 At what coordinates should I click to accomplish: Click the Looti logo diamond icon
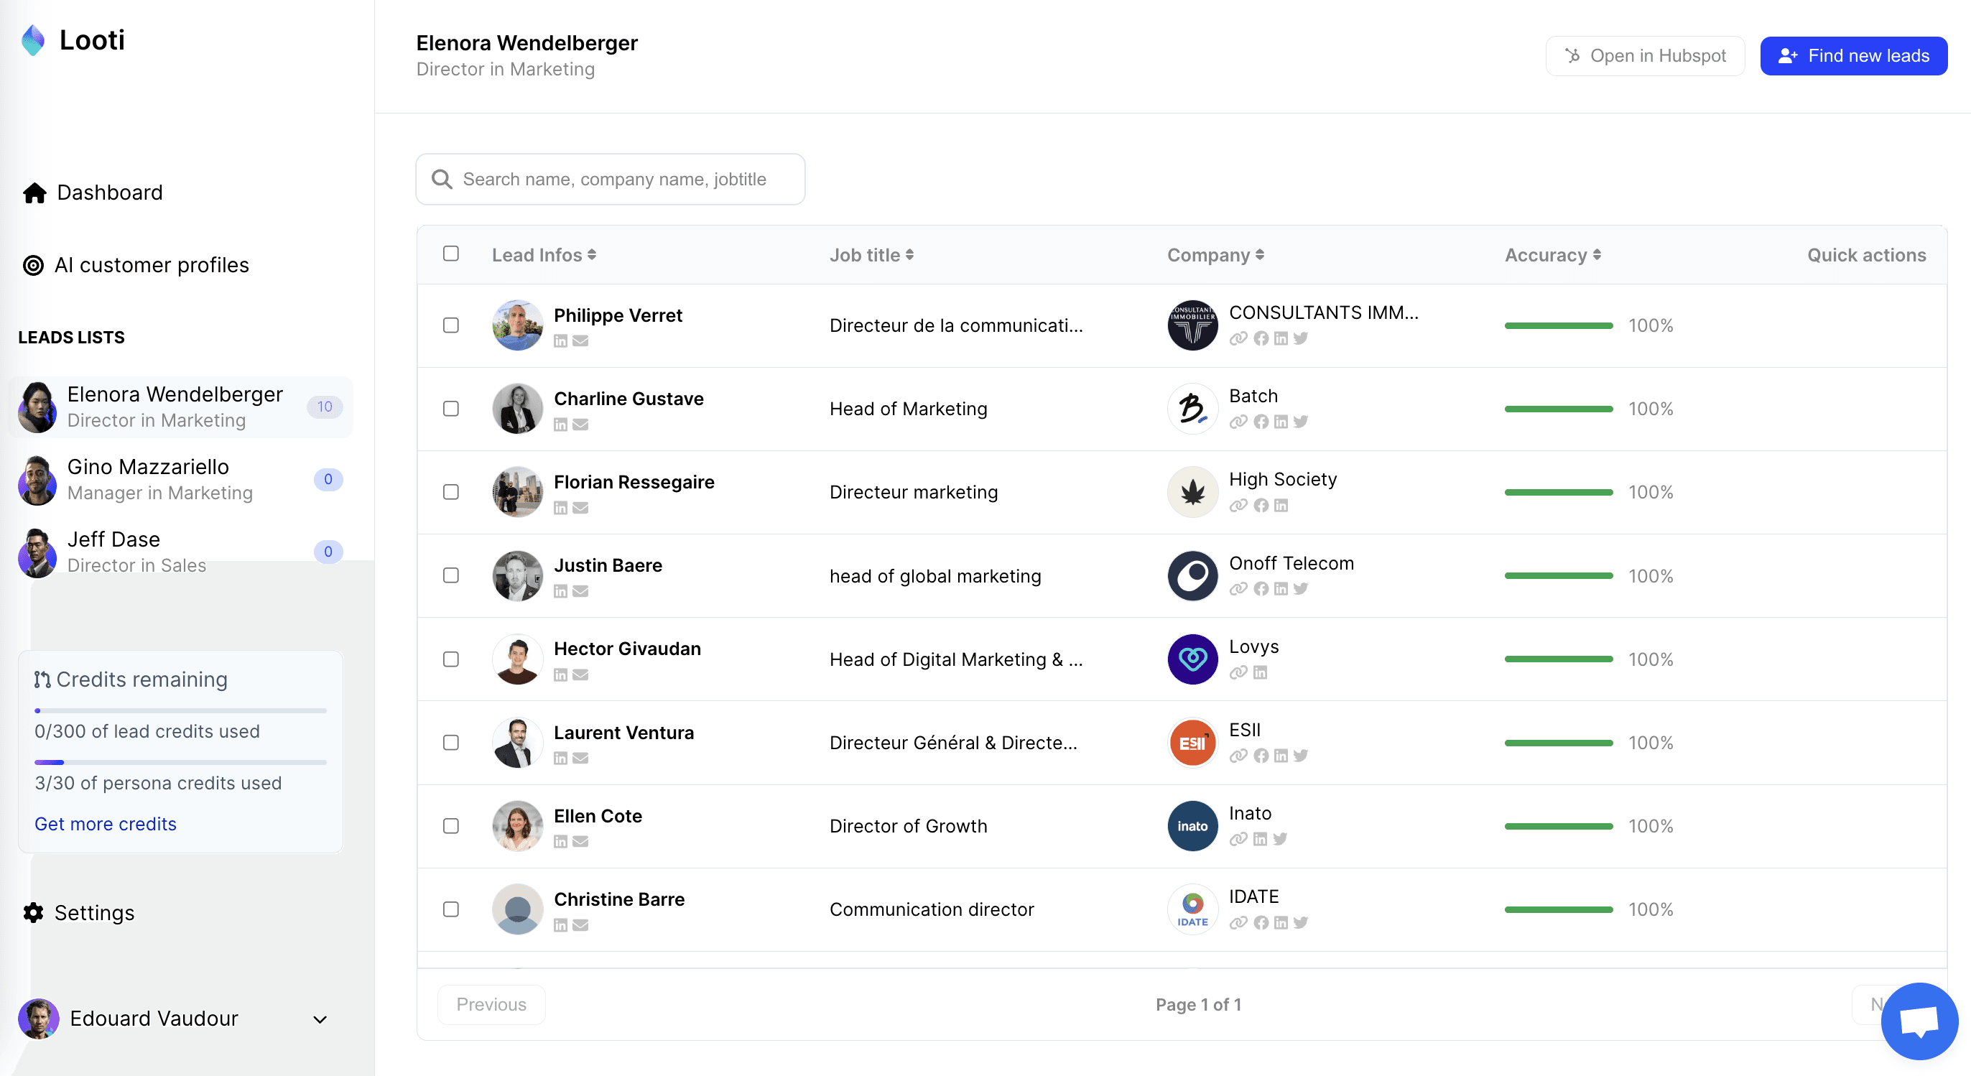[33, 40]
